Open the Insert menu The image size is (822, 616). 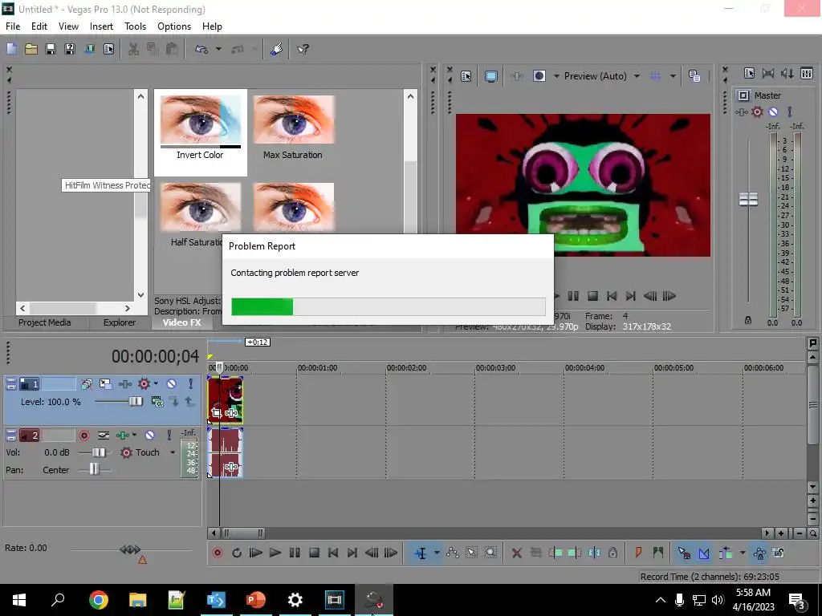tap(101, 26)
